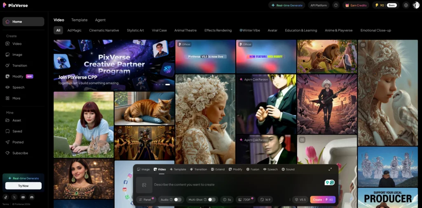Switch to Image tab in creation panel
The width and height of the screenshot is (422, 208).
(x=143, y=169)
